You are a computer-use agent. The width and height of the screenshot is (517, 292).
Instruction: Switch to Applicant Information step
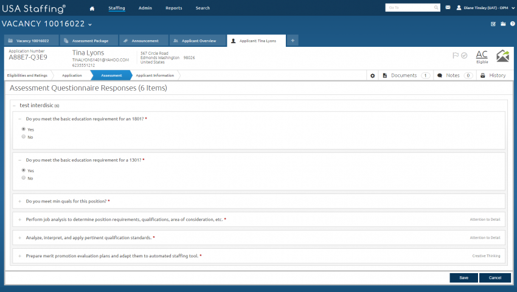(155, 75)
